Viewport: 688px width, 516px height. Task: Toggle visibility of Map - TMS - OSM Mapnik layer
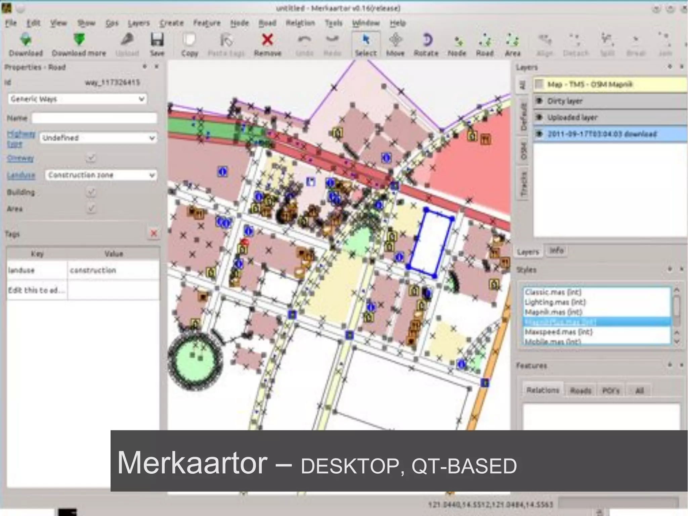539,84
